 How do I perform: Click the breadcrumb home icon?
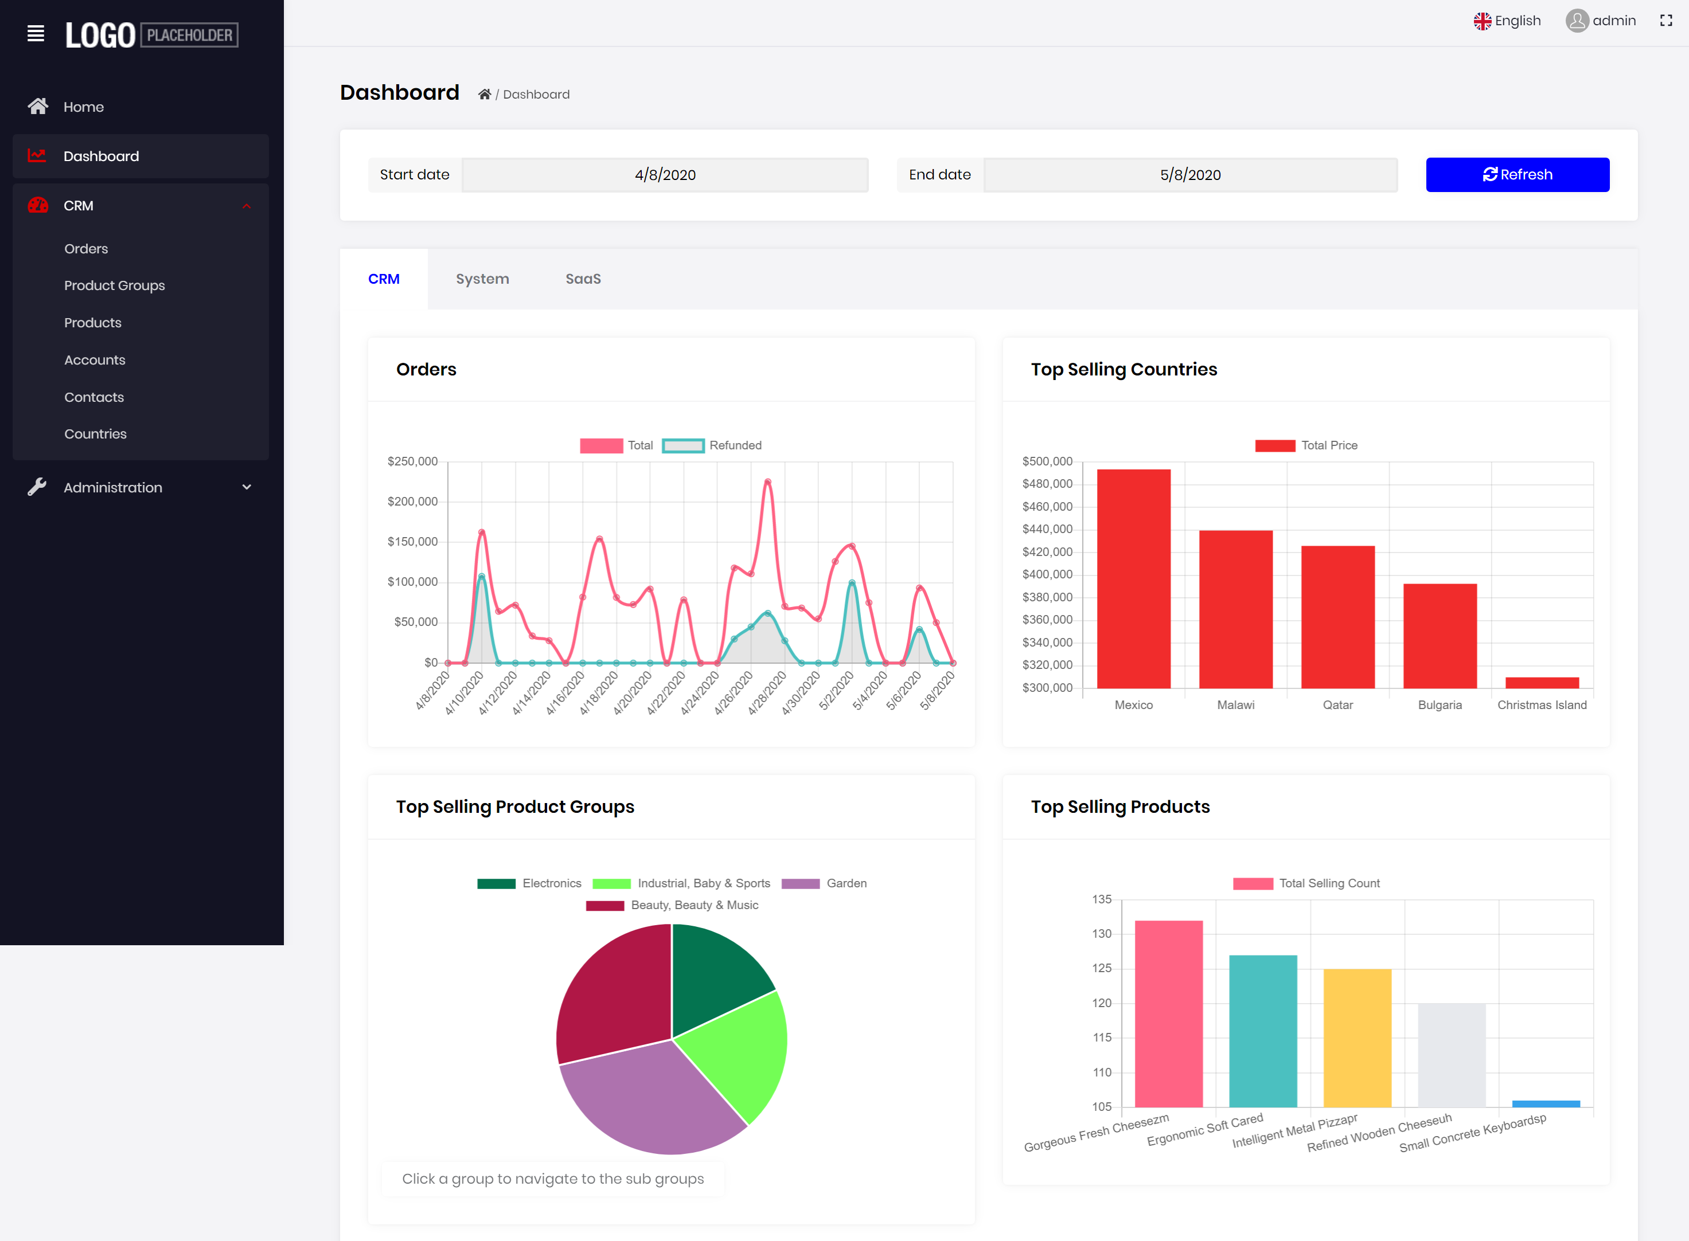pos(484,95)
